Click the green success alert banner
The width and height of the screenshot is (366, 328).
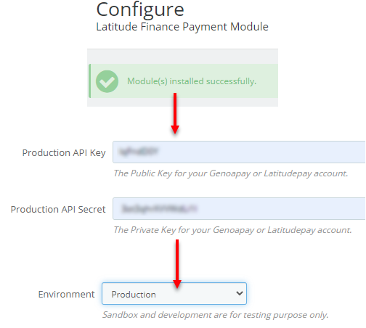pyautogui.click(x=183, y=81)
